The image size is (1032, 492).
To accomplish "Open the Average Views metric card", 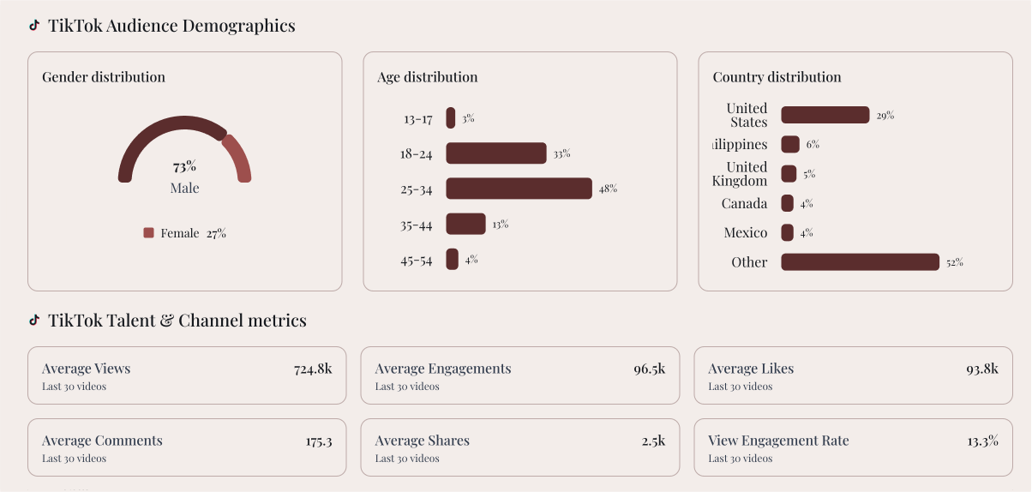I will click(x=187, y=375).
